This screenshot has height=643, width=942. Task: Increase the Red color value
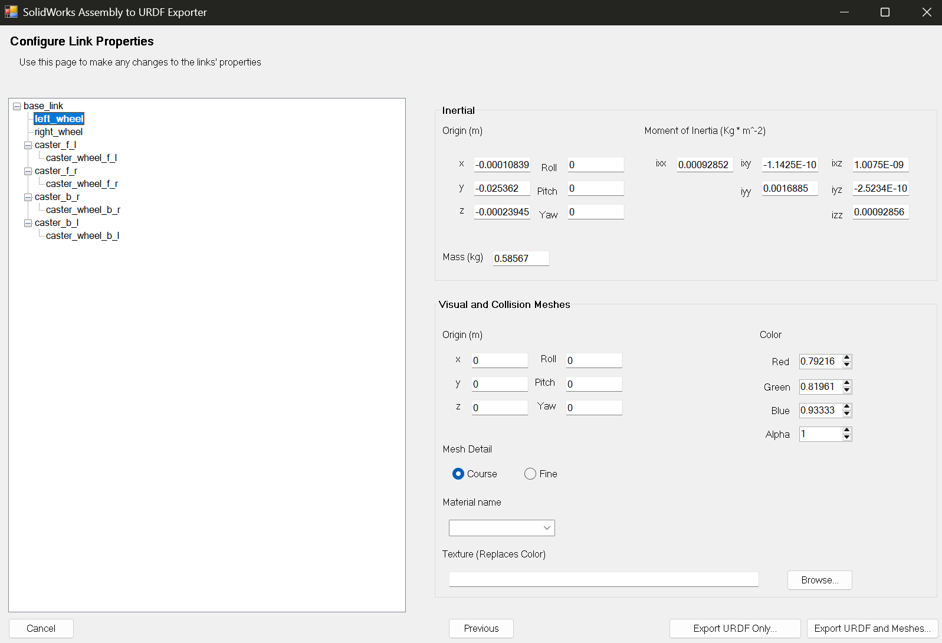pyautogui.click(x=847, y=357)
